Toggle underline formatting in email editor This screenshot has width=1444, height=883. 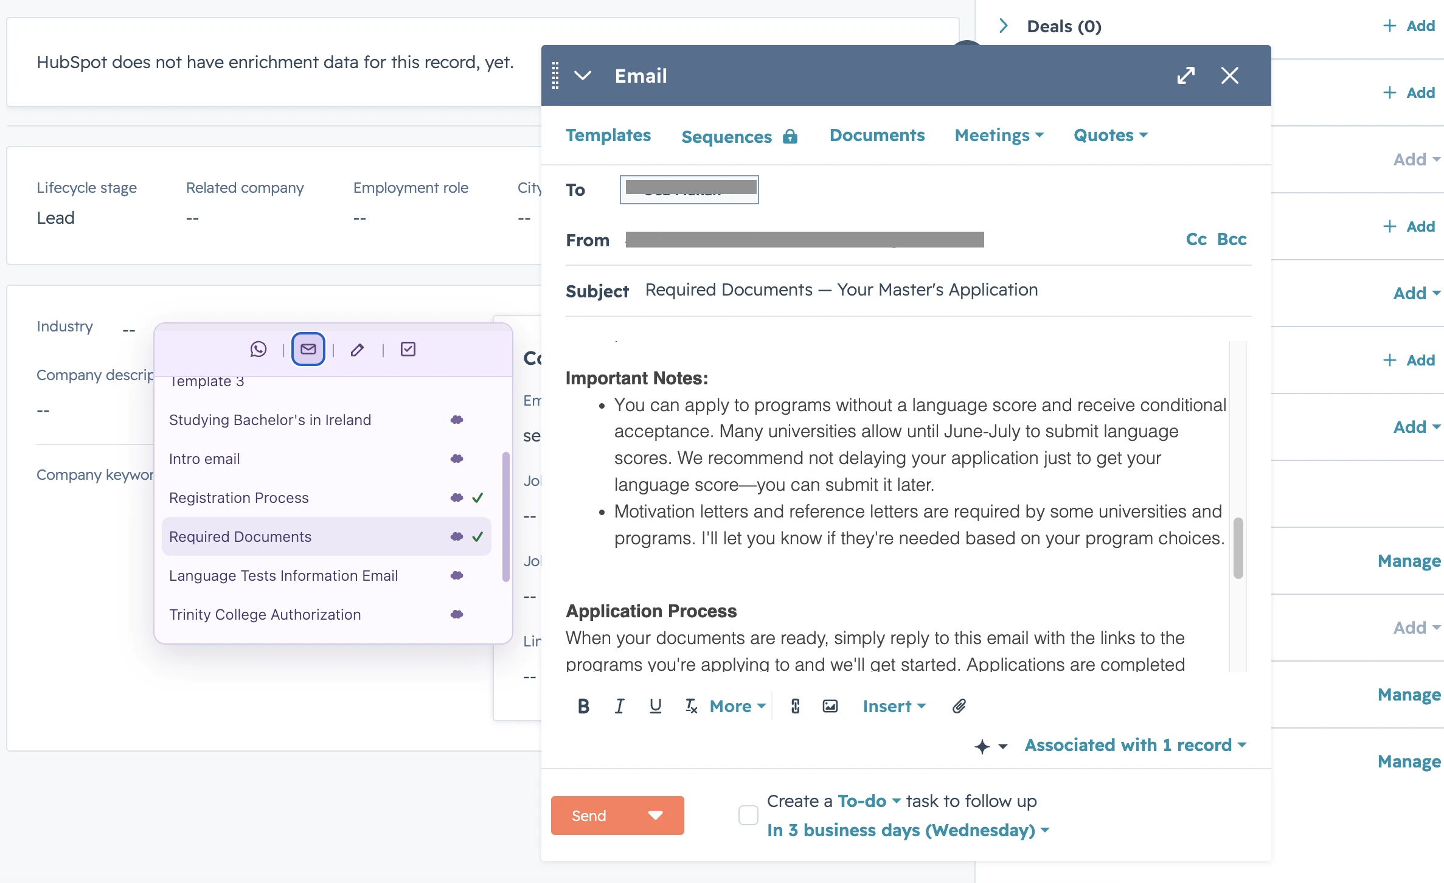click(655, 706)
